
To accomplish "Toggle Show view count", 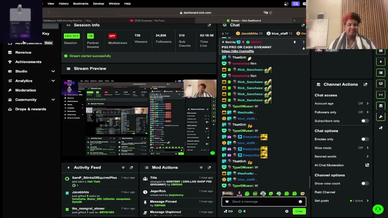I will click(365, 183).
